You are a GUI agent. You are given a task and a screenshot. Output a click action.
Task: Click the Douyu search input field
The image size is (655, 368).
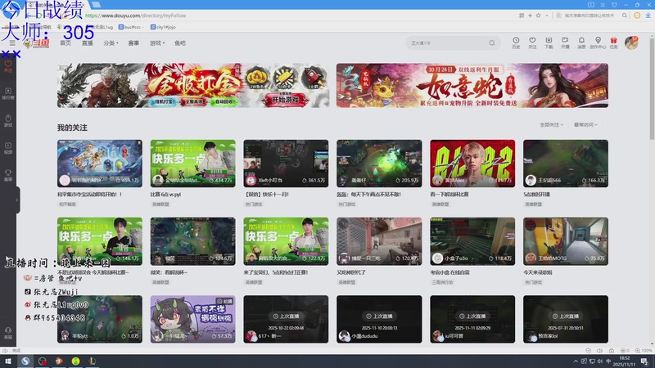coord(448,43)
